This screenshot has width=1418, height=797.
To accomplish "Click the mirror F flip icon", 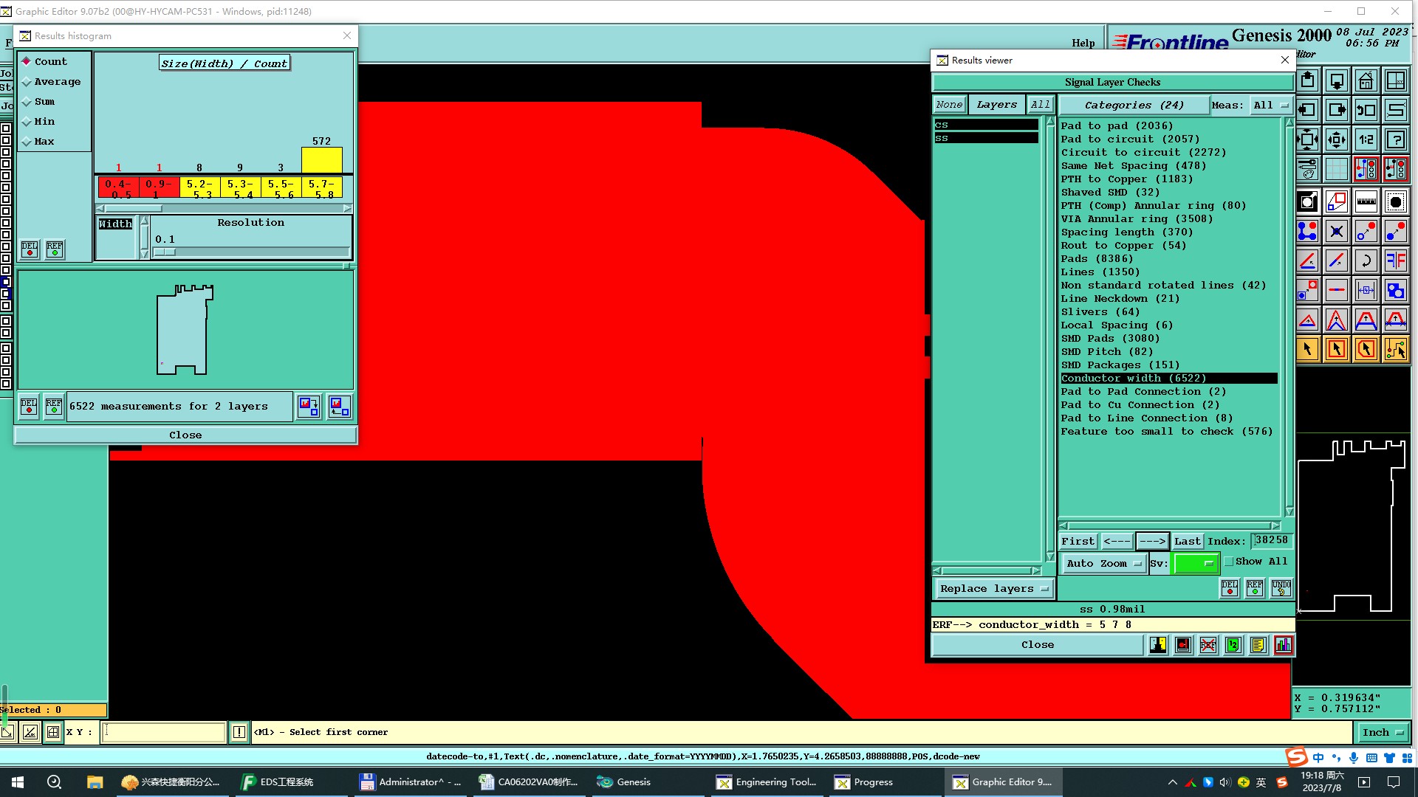I will pos(1396,261).
